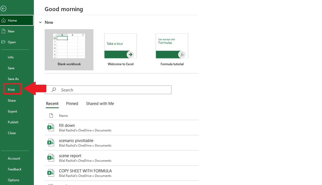
Task: Click the back arrow icon
Action: pos(3,9)
